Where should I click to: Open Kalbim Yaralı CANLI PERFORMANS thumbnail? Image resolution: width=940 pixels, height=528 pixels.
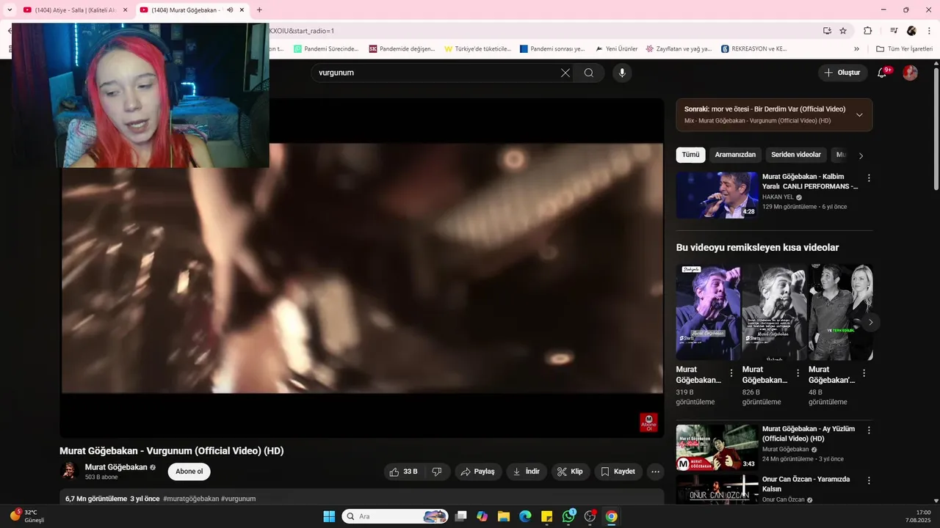(x=717, y=195)
